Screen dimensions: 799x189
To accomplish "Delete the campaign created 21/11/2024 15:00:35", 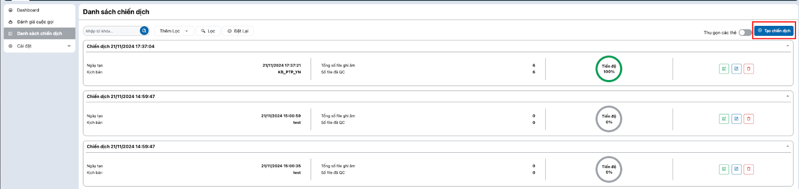I will pos(749,169).
